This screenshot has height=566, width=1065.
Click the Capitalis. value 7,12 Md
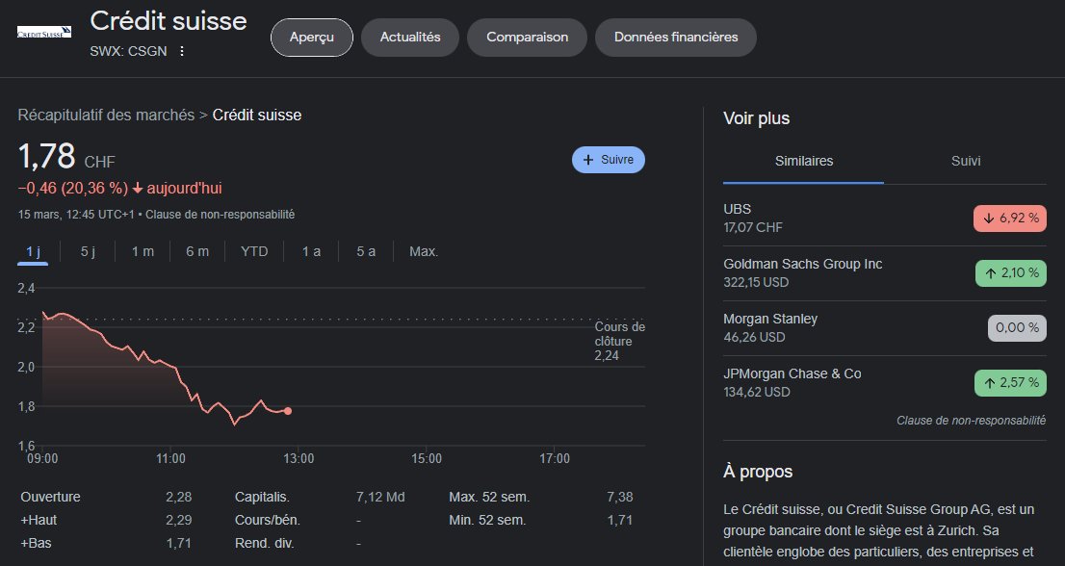(380, 497)
